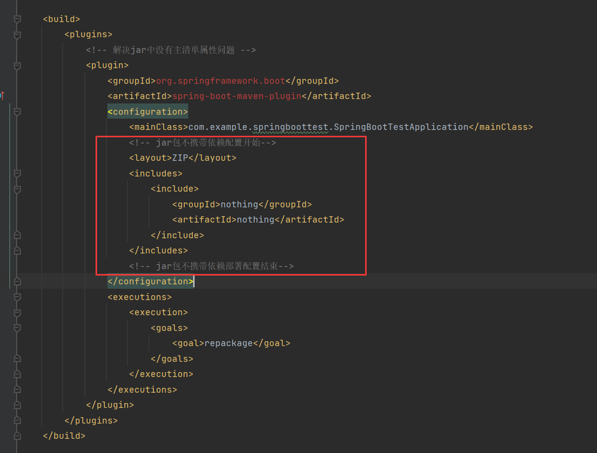Click the ZIP layout value
The height and width of the screenshot is (453, 597).
[180, 158]
